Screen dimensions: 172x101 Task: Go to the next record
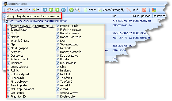(x=57, y=10)
